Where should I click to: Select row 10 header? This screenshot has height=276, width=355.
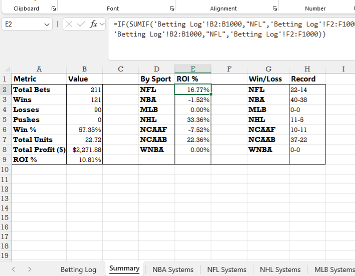pyautogui.click(x=5, y=169)
